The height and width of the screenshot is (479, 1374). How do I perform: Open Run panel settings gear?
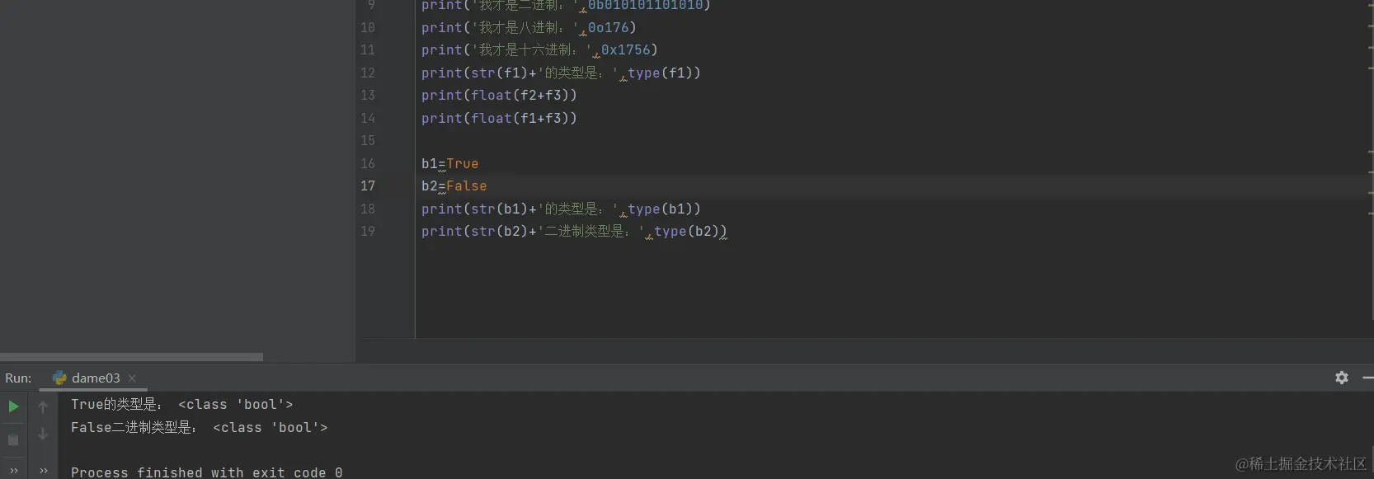[1342, 378]
